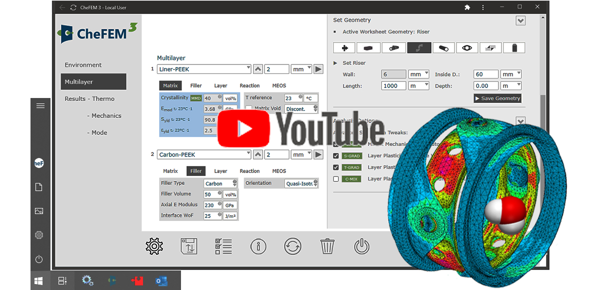
Task: Open the mm unit dropdown for Liner-PEEK layer
Action: click(301, 69)
